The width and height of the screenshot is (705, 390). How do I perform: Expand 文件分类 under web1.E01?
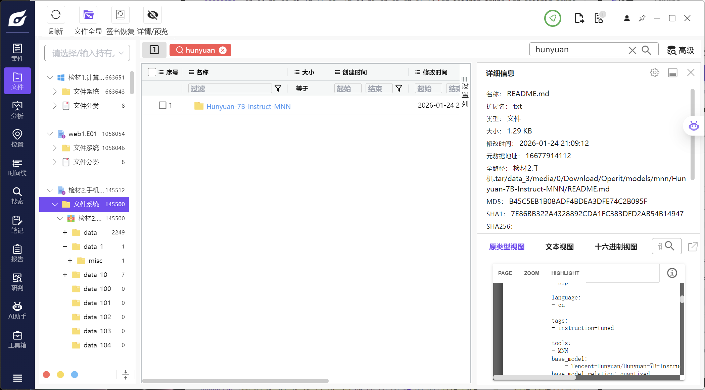(55, 162)
